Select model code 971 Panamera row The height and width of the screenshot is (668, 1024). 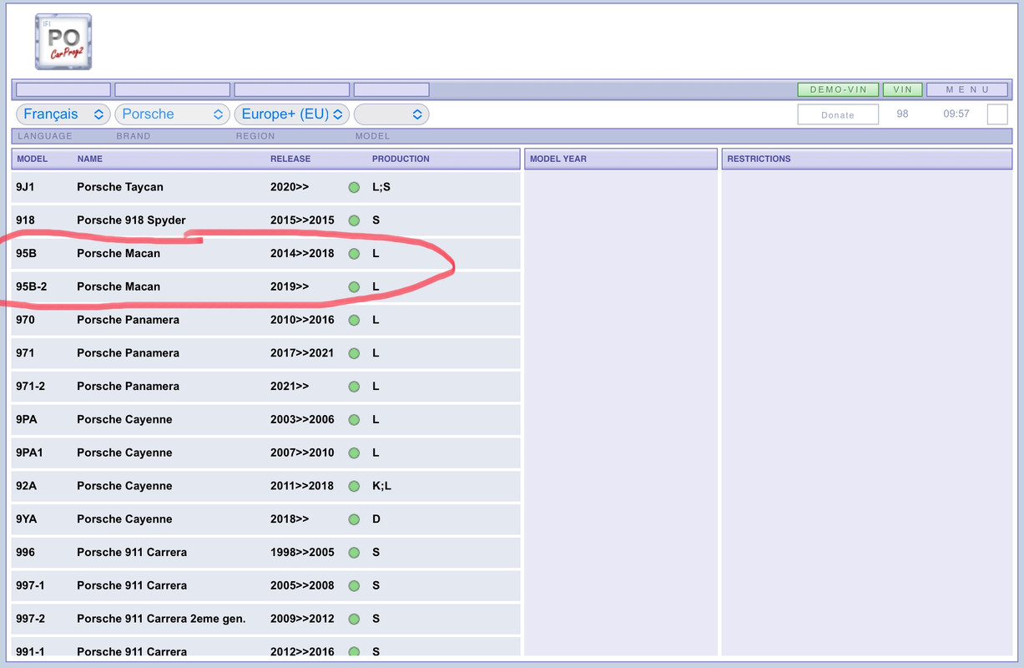point(266,353)
